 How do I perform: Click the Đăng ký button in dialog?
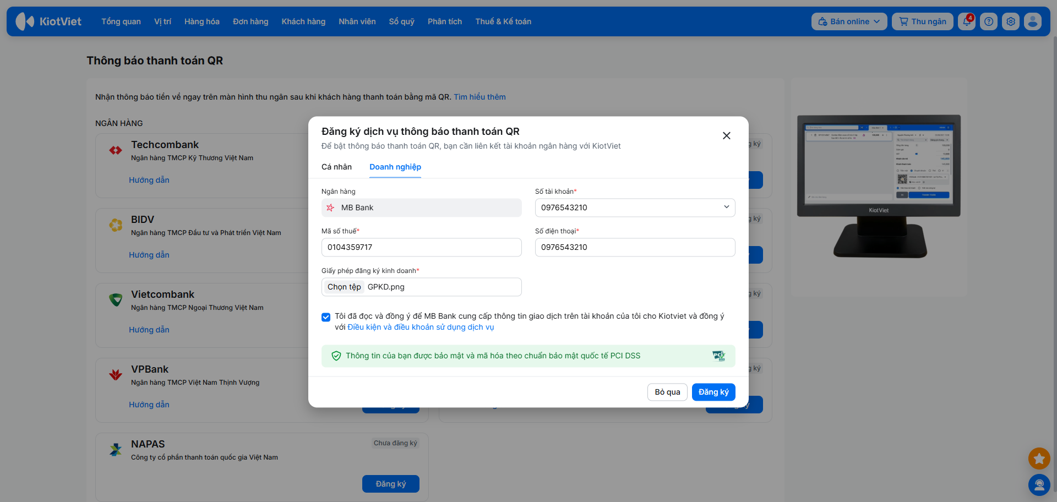click(x=713, y=392)
